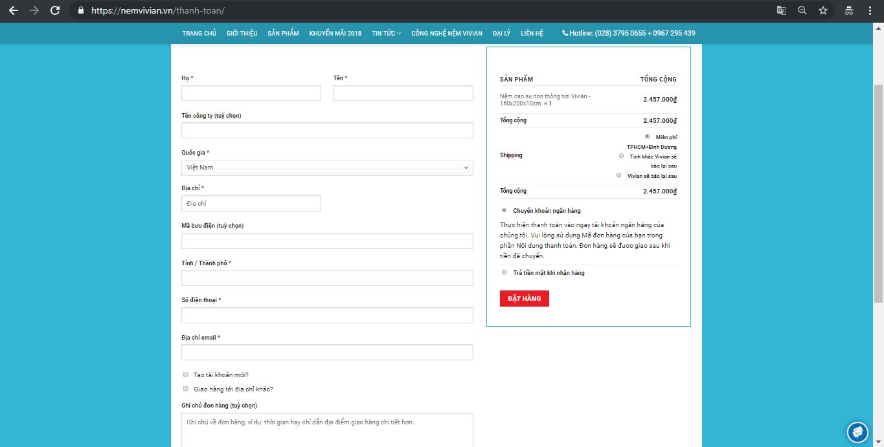Tick the 'Tạo tài khoản mới?' checkbox
Screen dimensions: 884x447
point(186,375)
